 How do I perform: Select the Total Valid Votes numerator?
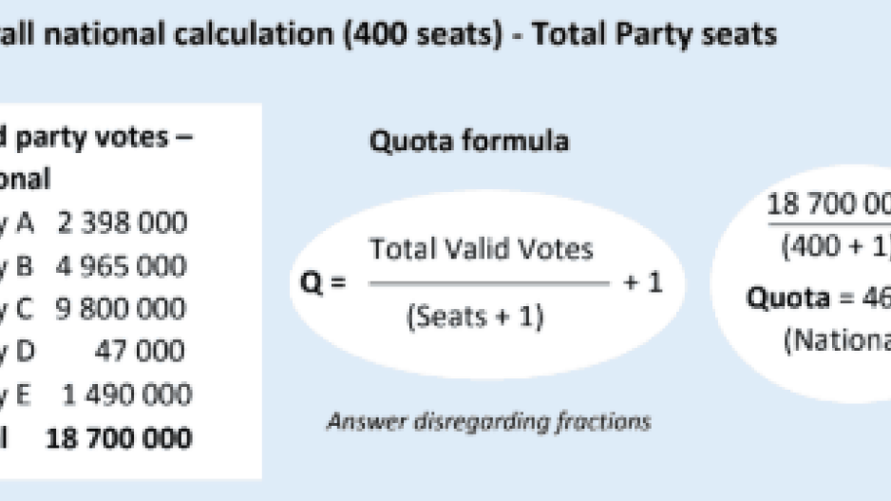pyautogui.click(x=481, y=250)
